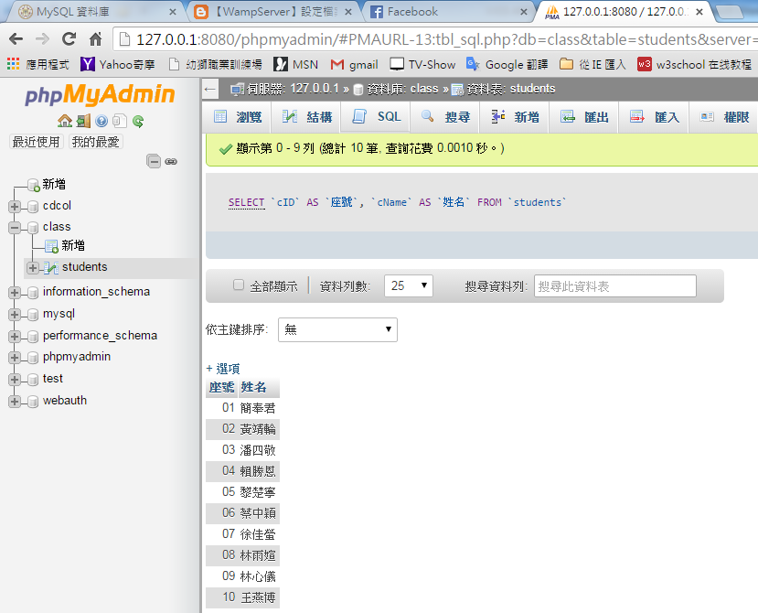Reload the browser page
Viewport: 758px width, 613px height.
(69, 38)
